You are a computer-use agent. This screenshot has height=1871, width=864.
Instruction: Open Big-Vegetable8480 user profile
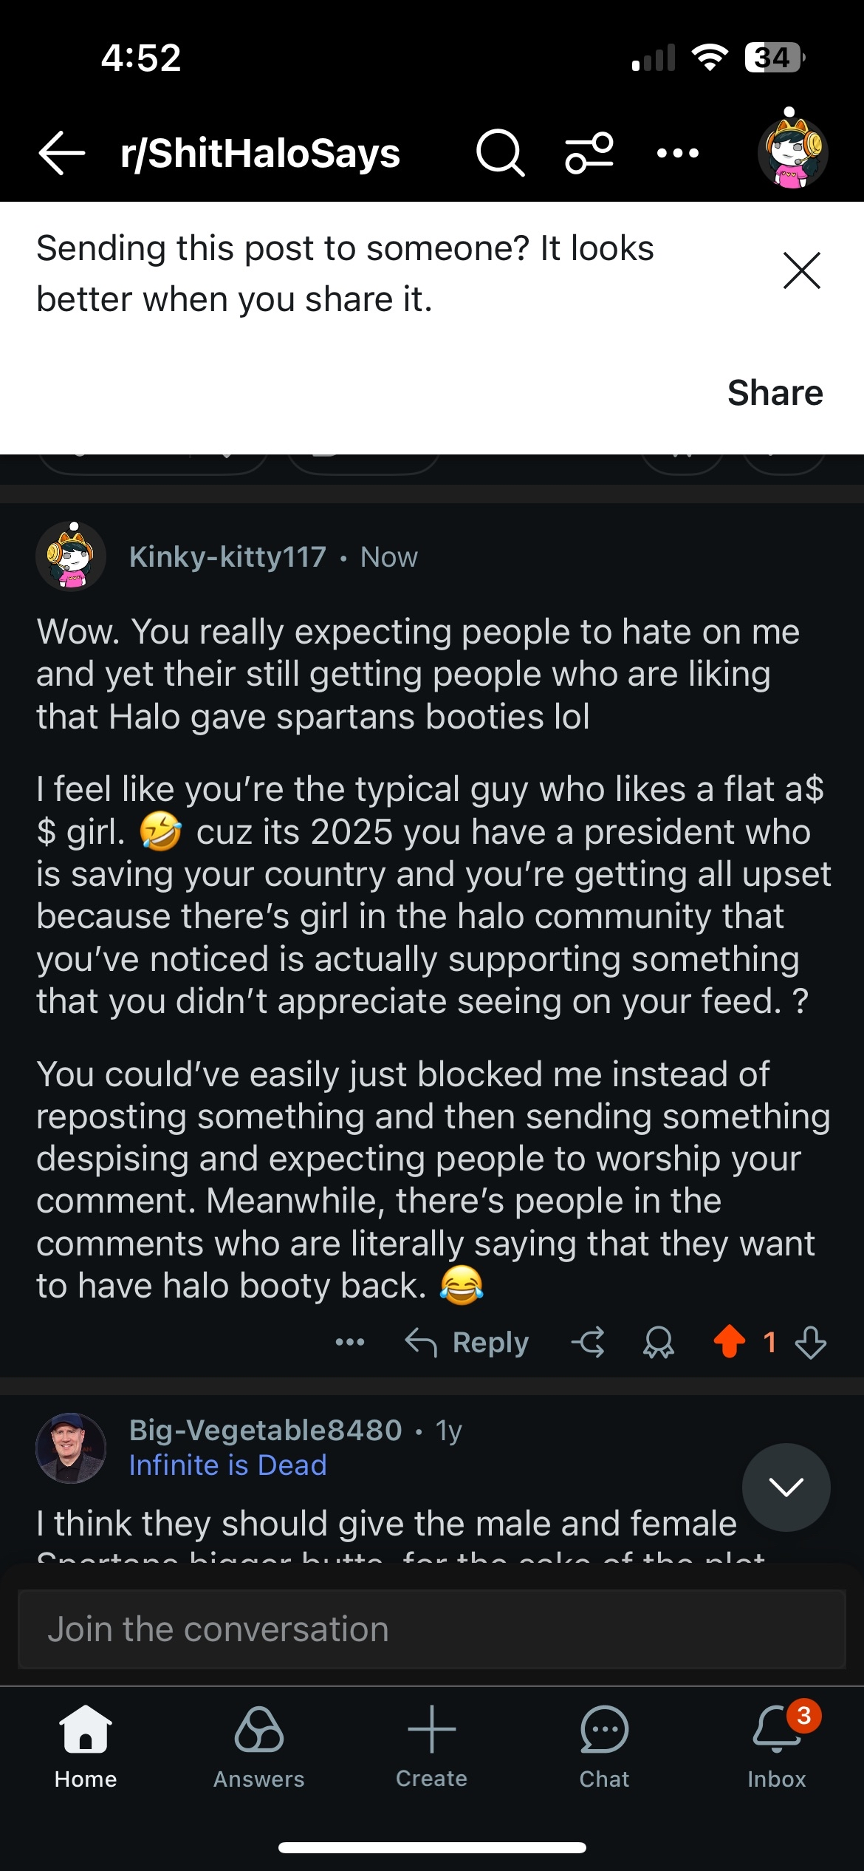pos(265,1430)
